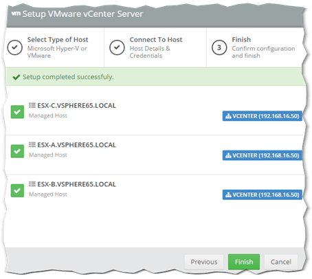Click the 'Setup VMware vCenter Server' title
This screenshot has height=279, width=312.
pos(82,14)
